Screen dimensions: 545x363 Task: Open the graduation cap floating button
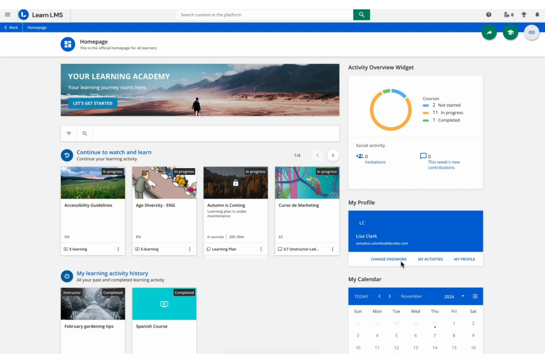(510, 32)
